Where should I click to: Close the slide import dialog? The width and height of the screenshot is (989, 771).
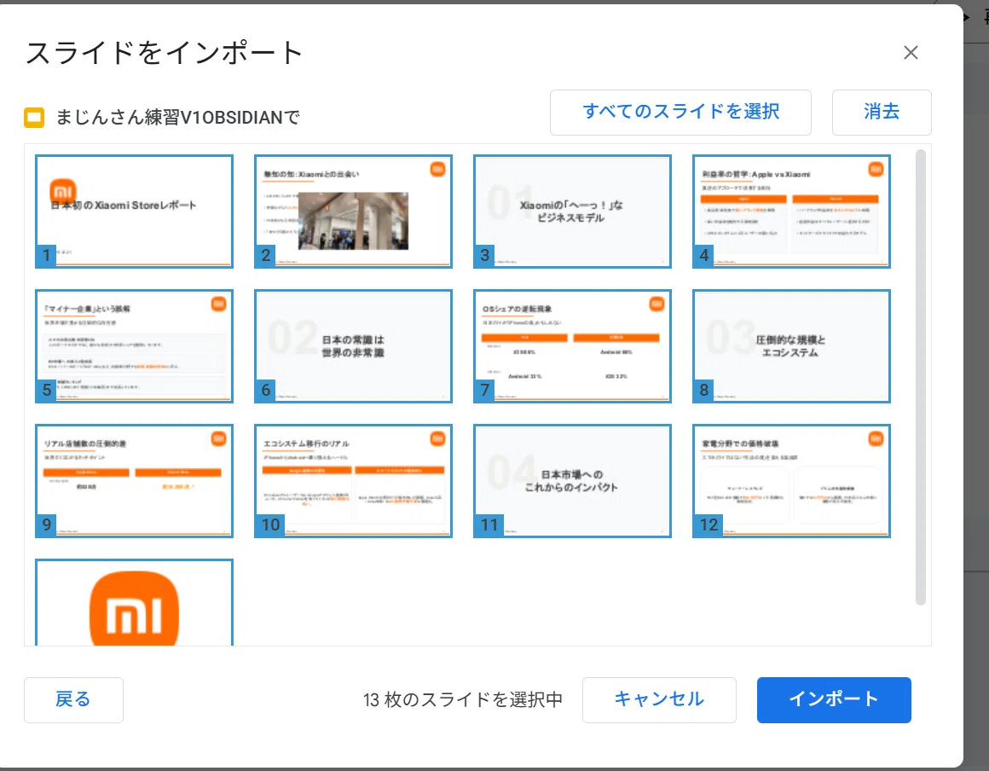pyautogui.click(x=911, y=52)
